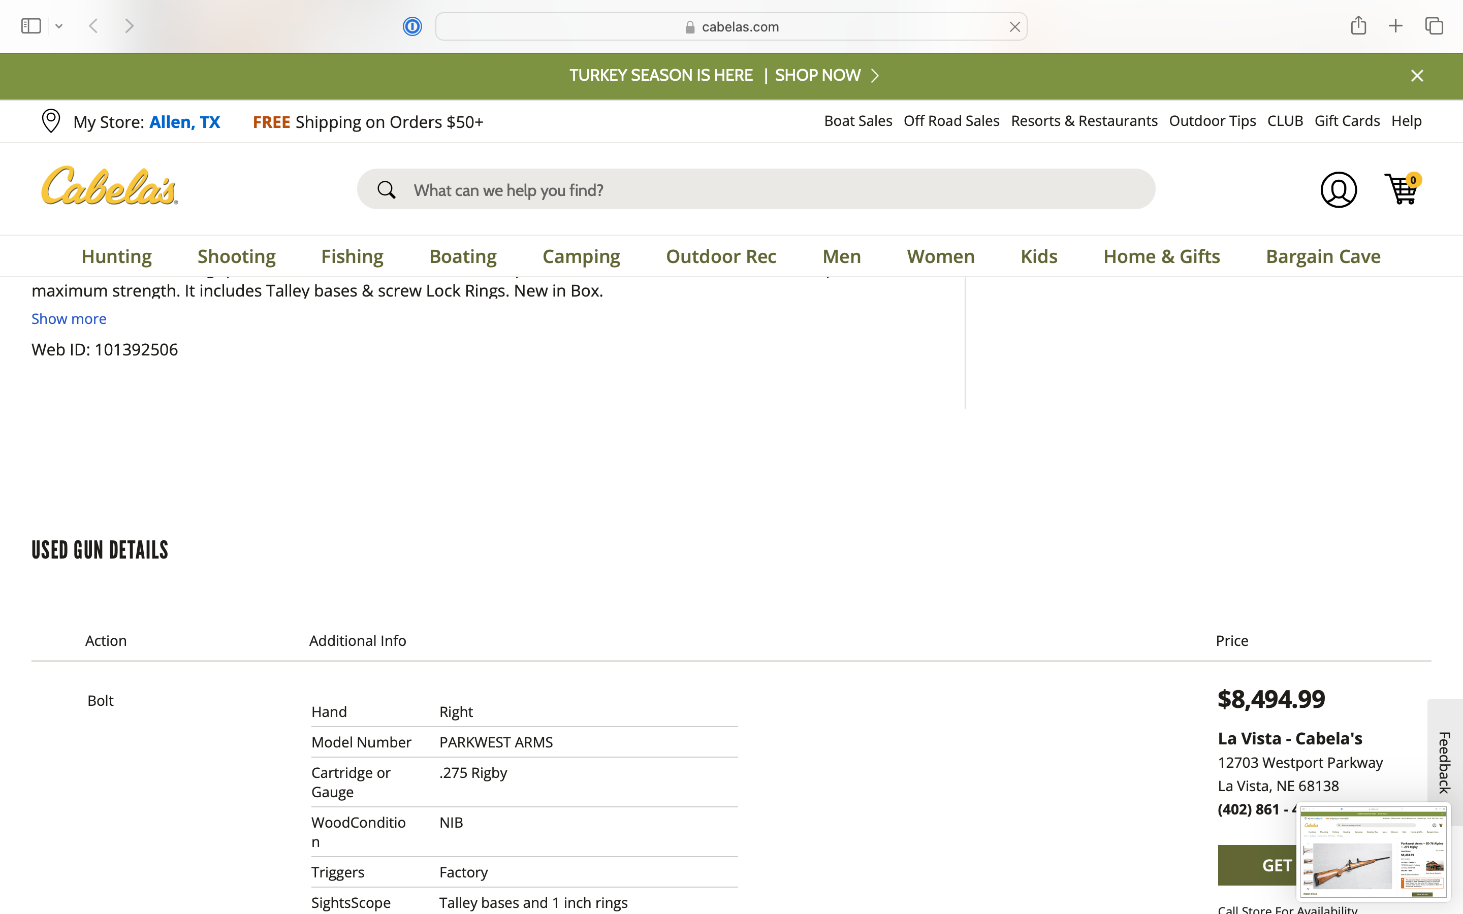Viewport: 1463px width, 914px height.
Task: Open the Women menu
Action: 941,256
